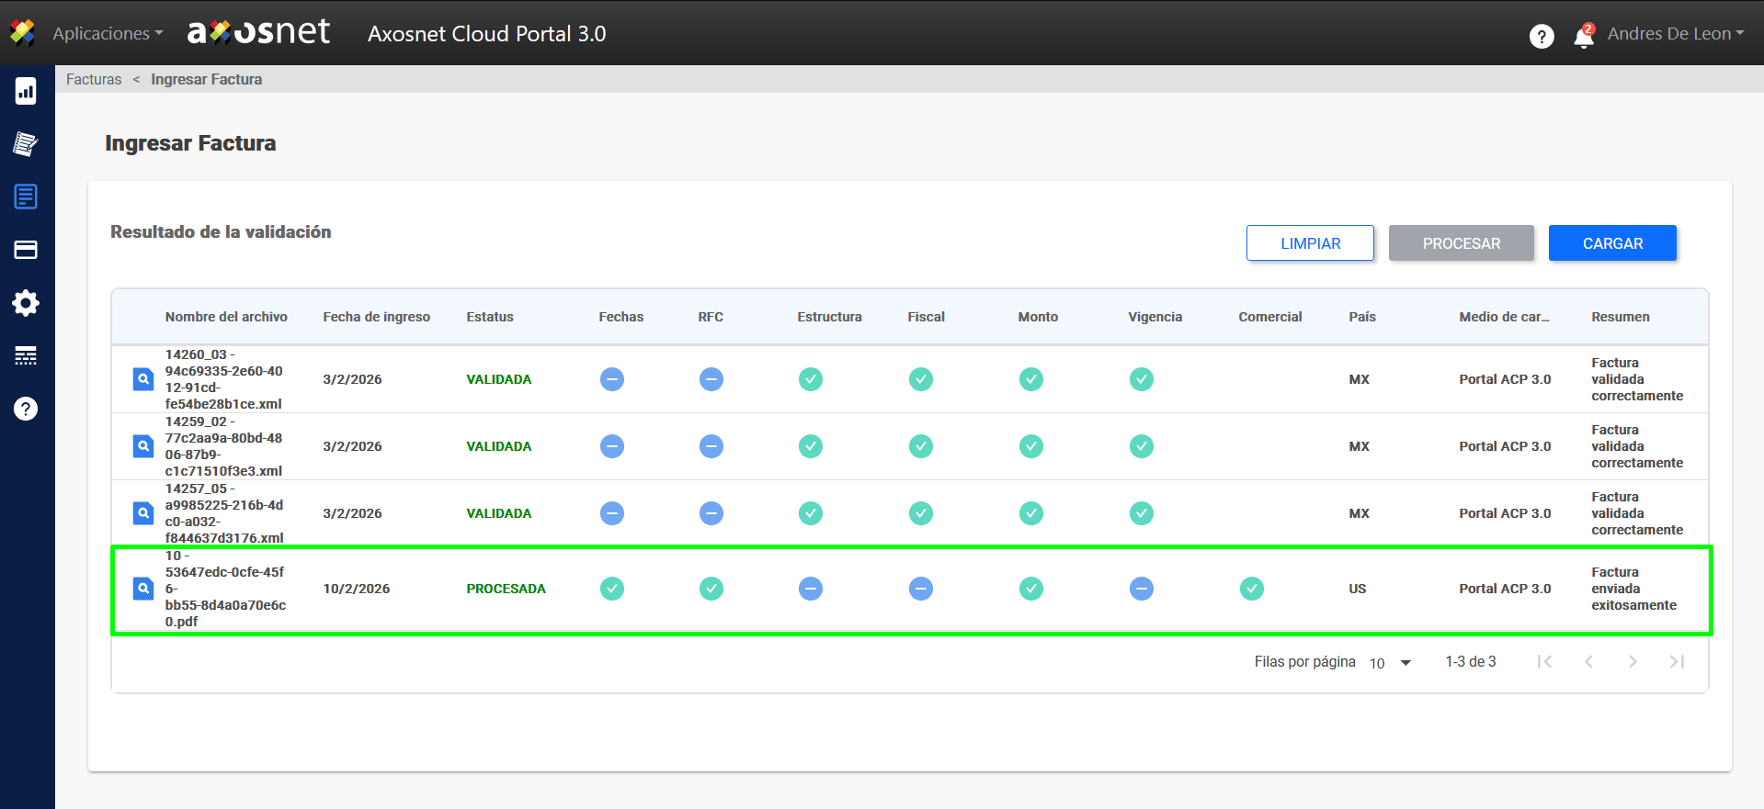The height and width of the screenshot is (809, 1764).
Task: Open settings gear icon in sidebar
Action: [x=26, y=303]
